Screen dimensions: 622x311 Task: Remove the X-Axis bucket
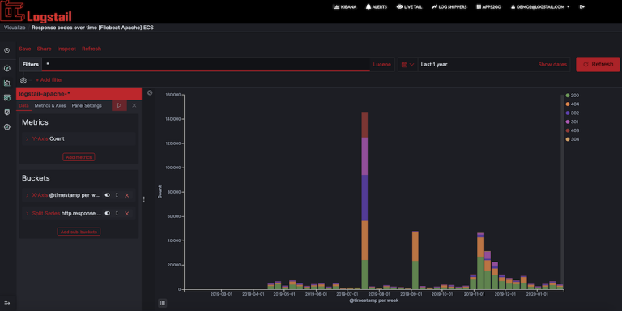pyautogui.click(x=127, y=195)
